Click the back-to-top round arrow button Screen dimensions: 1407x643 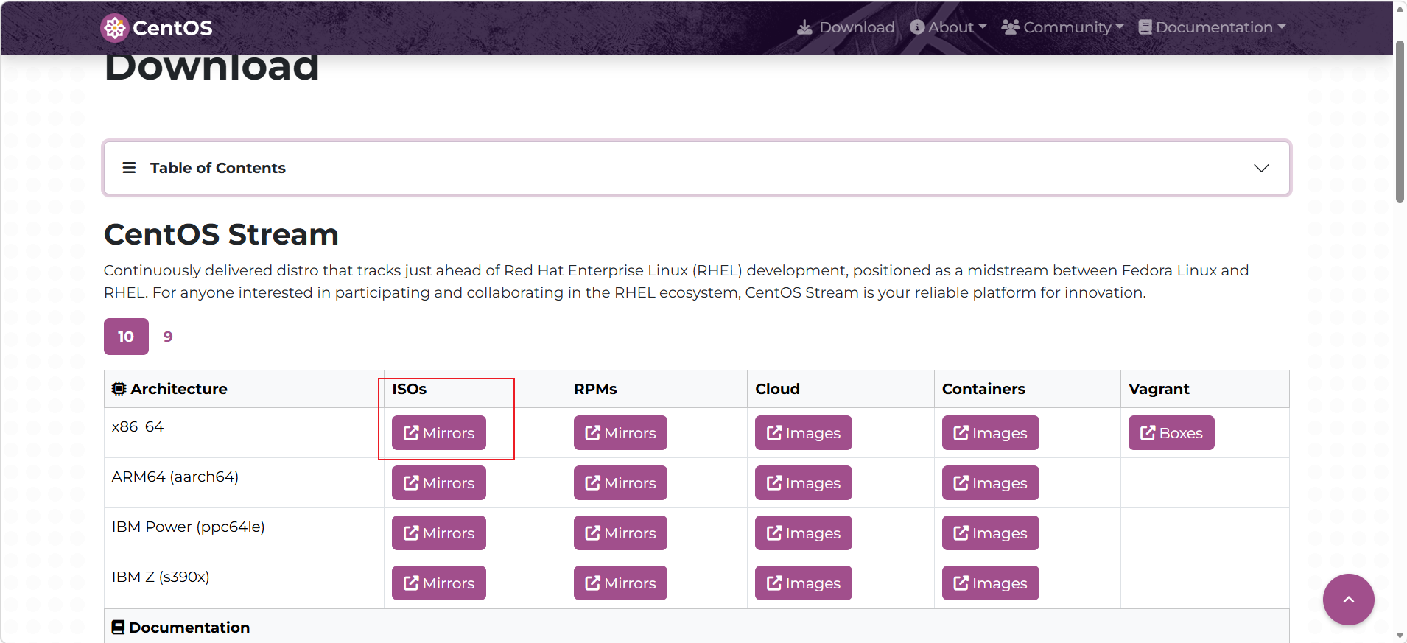click(x=1348, y=600)
